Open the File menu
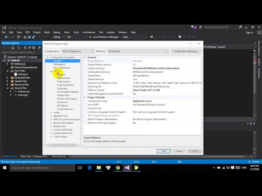Image resolution: width=262 pixels, height=196 pixels. pos(4,32)
